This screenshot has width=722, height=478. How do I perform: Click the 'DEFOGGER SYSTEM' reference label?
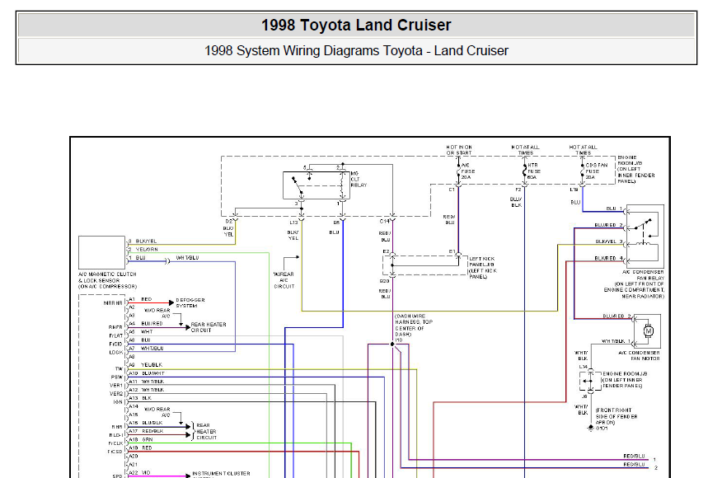click(x=190, y=302)
